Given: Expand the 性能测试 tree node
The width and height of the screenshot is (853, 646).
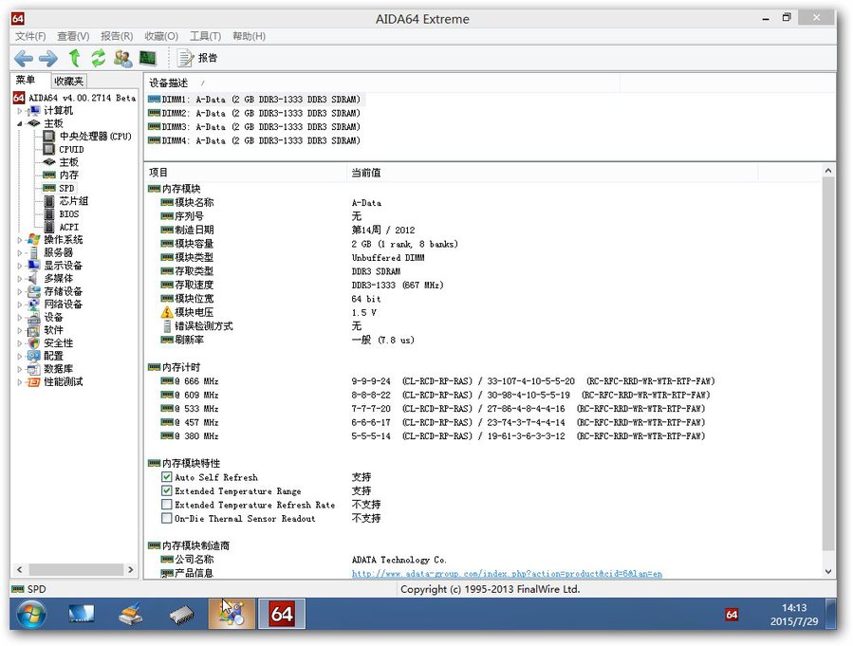Looking at the screenshot, I should 20,382.
